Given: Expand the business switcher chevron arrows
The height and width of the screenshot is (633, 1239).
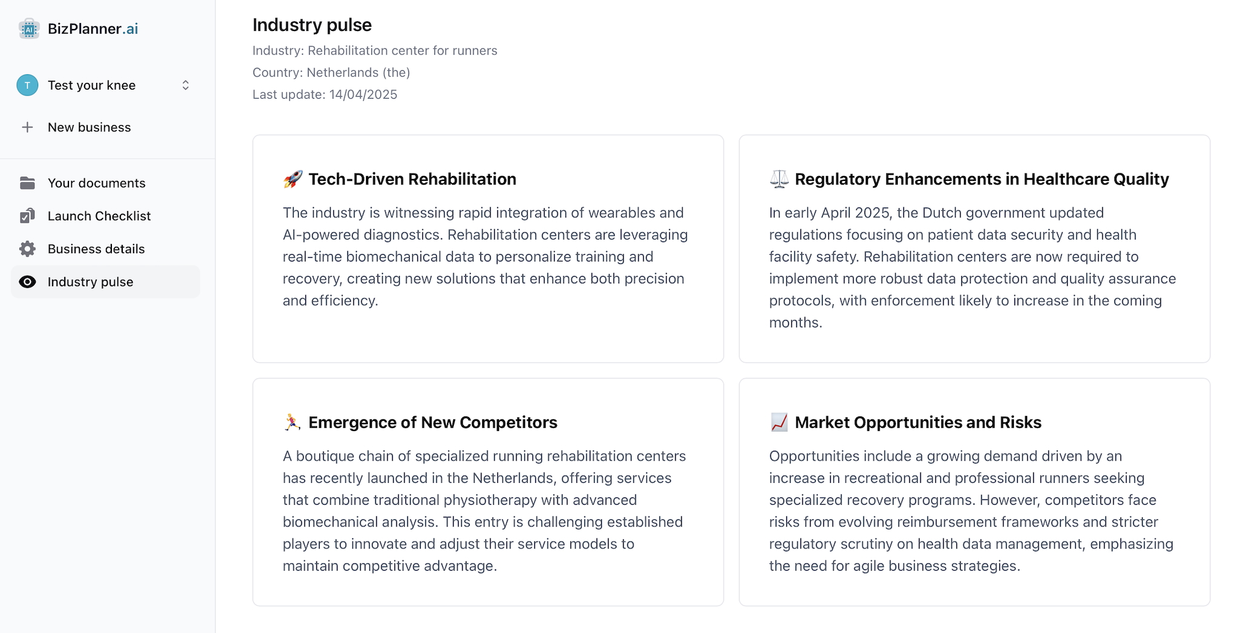Looking at the screenshot, I should pos(186,85).
